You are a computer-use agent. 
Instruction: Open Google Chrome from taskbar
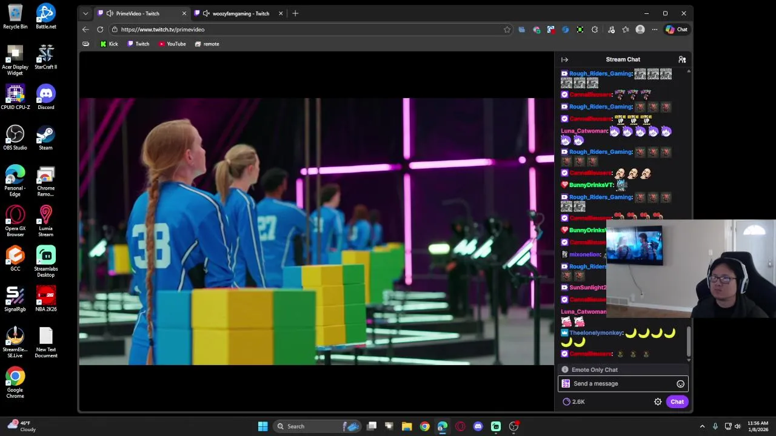point(424,426)
